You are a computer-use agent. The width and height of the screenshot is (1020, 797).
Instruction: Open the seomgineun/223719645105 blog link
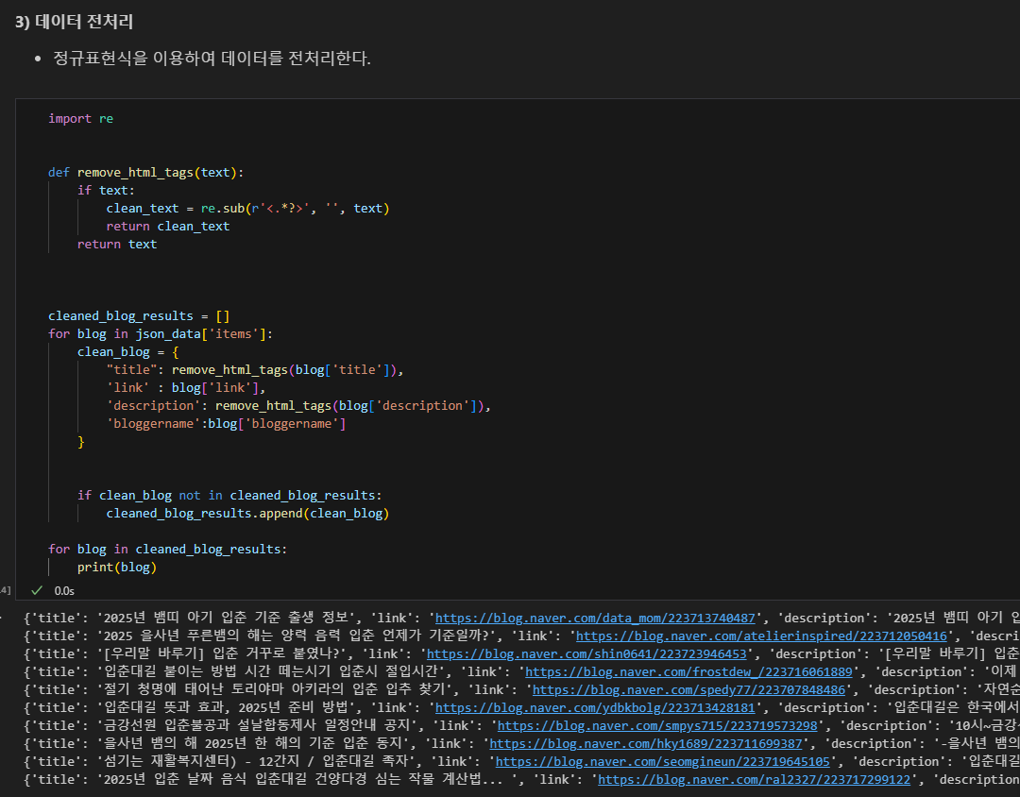(663, 761)
